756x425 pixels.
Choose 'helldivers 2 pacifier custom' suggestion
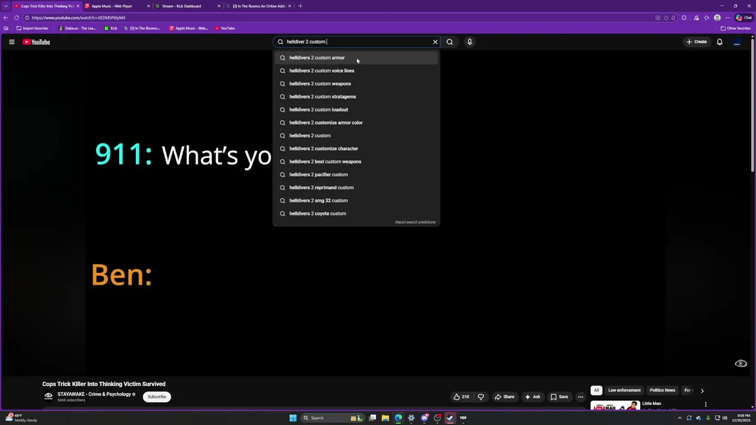(356, 175)
